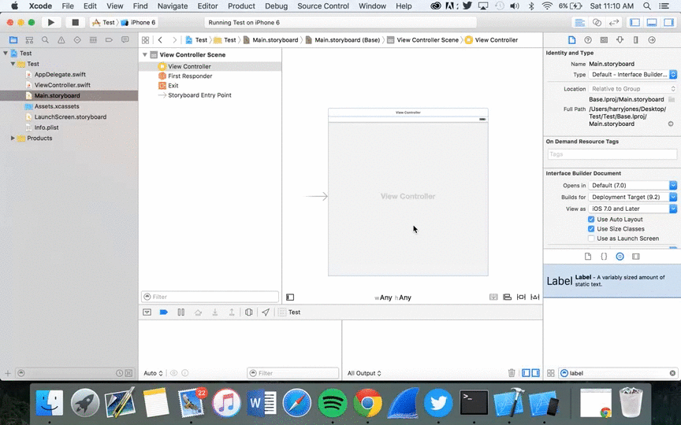Open the Location dropdown
Image resolution: width=681 pixels, height=425 pixels.
633,88
